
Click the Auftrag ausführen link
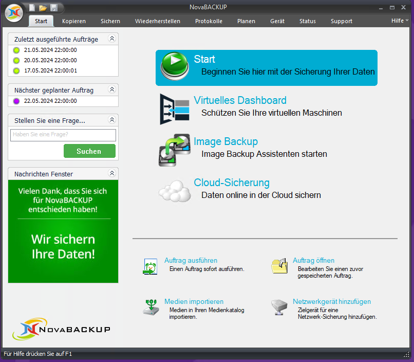coord(191,260)
